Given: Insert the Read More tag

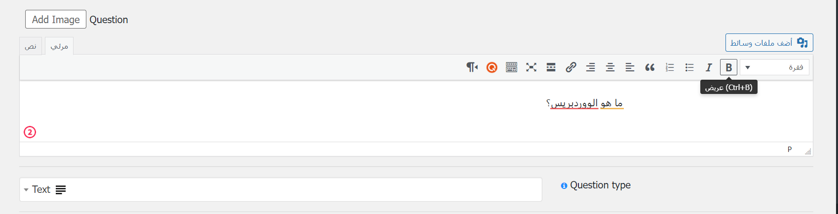Looking at the screenshot, I should pyautogui.click(x=551, y=67).
